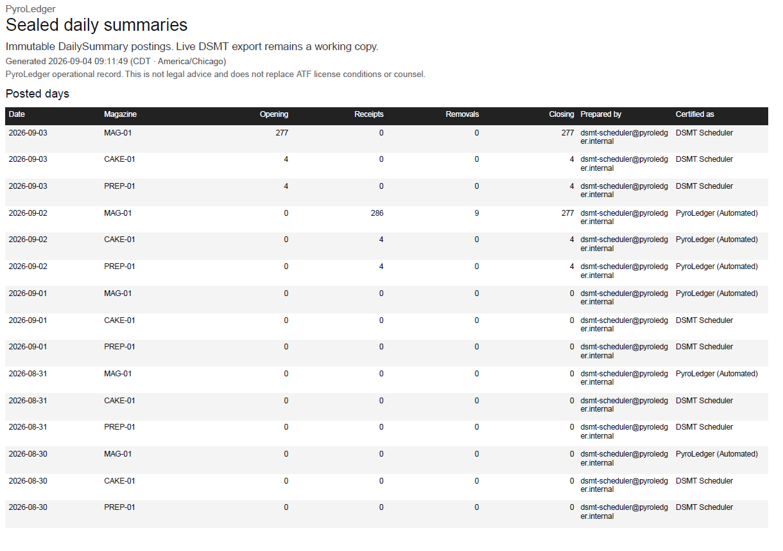Click the PyroLedger brand label above heading

tap(30, 9)
